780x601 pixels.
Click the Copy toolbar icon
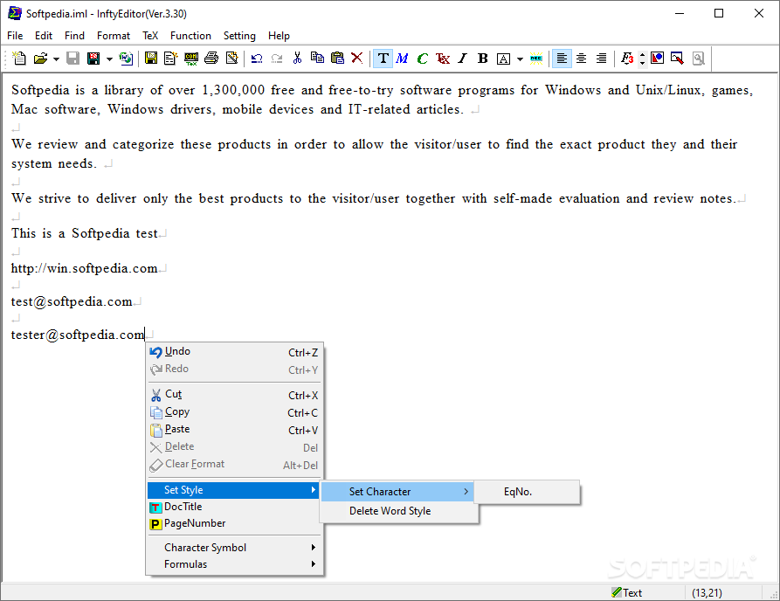coord(317,59)
